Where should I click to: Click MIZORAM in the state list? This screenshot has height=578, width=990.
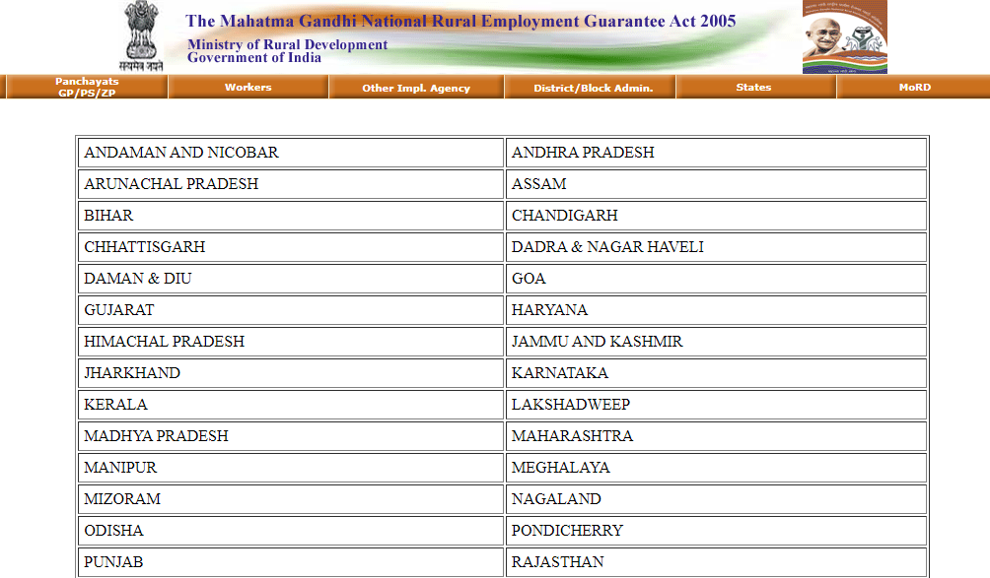click(122, 499)
